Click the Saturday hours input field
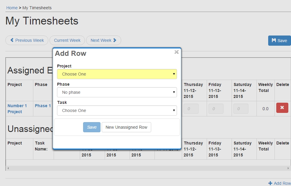The image size is (291, 186). [x=241, y=109]
